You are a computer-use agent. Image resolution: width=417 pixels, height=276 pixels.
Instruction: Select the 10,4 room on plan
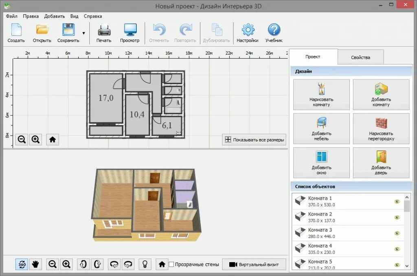point(137,115)
